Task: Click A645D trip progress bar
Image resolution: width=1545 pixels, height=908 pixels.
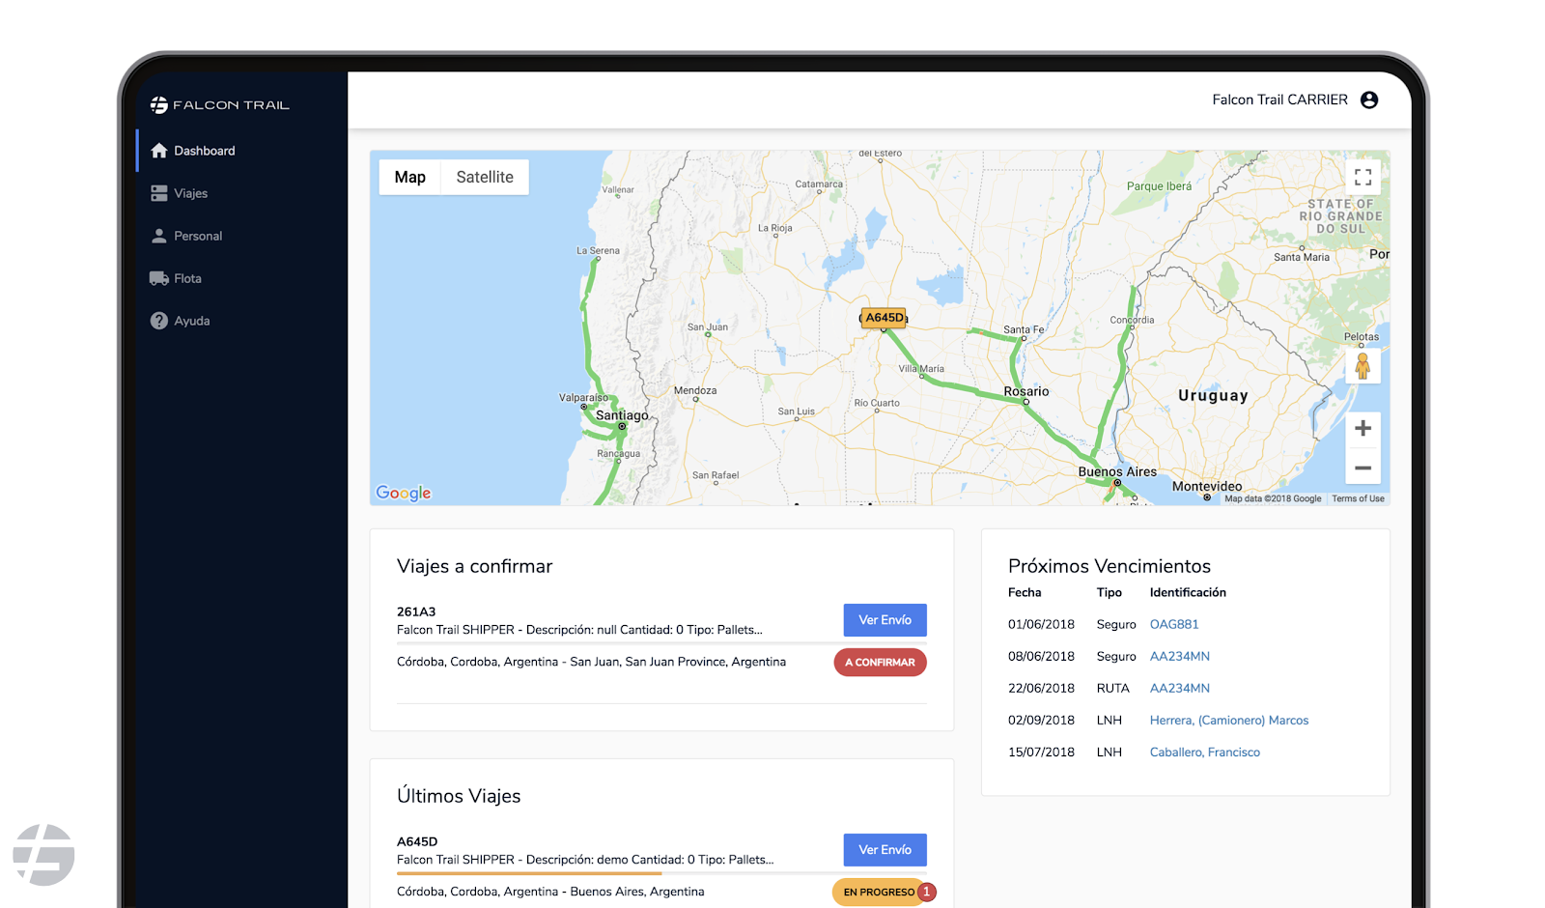Action: click(661, 873)
